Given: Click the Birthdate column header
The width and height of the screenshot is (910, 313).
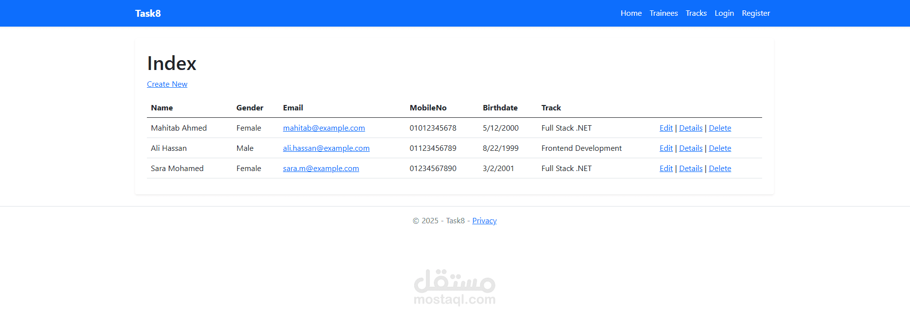Looking at the screenshot, I should [x=500, y=108].
